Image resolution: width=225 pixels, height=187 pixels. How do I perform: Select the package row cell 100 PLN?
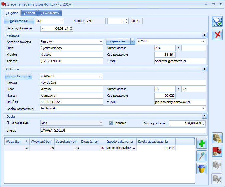[156, 148]
